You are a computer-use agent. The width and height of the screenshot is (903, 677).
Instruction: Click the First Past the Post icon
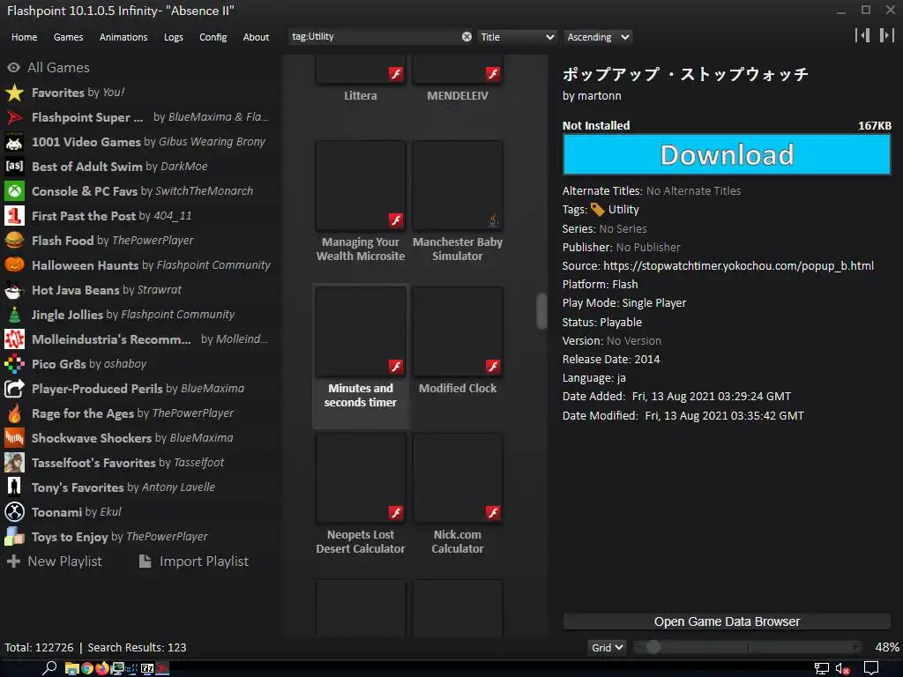14,216
